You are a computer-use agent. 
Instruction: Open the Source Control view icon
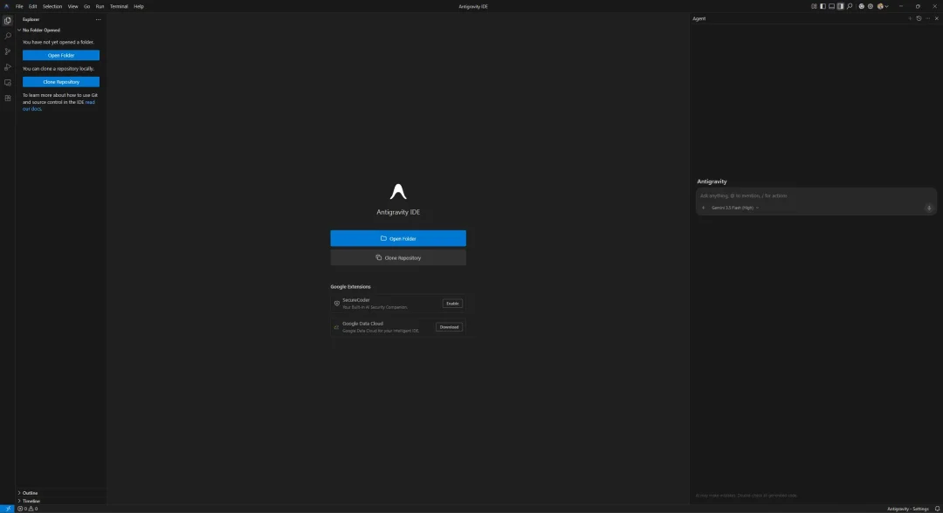8,51
